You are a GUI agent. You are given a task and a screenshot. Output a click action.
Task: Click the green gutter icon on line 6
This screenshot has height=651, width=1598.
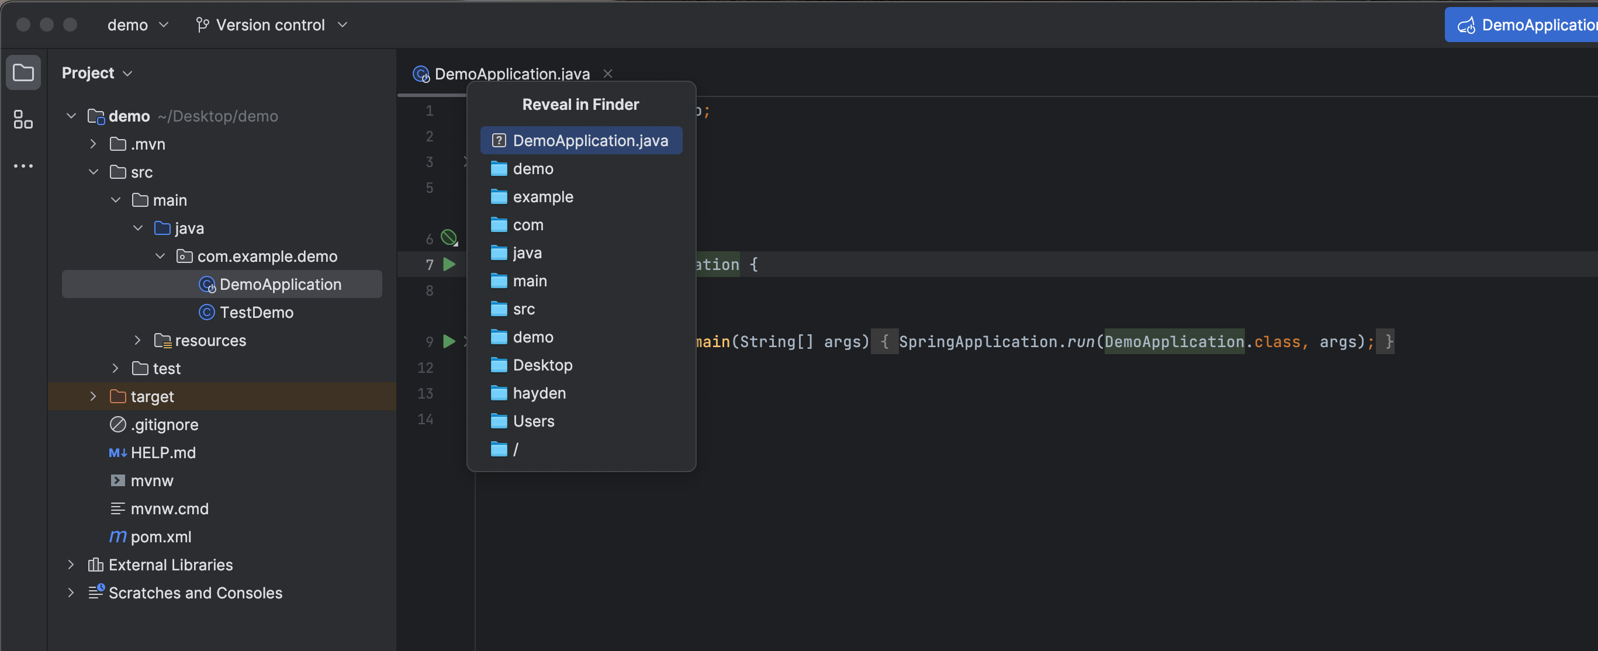click(x=448, y=237)
